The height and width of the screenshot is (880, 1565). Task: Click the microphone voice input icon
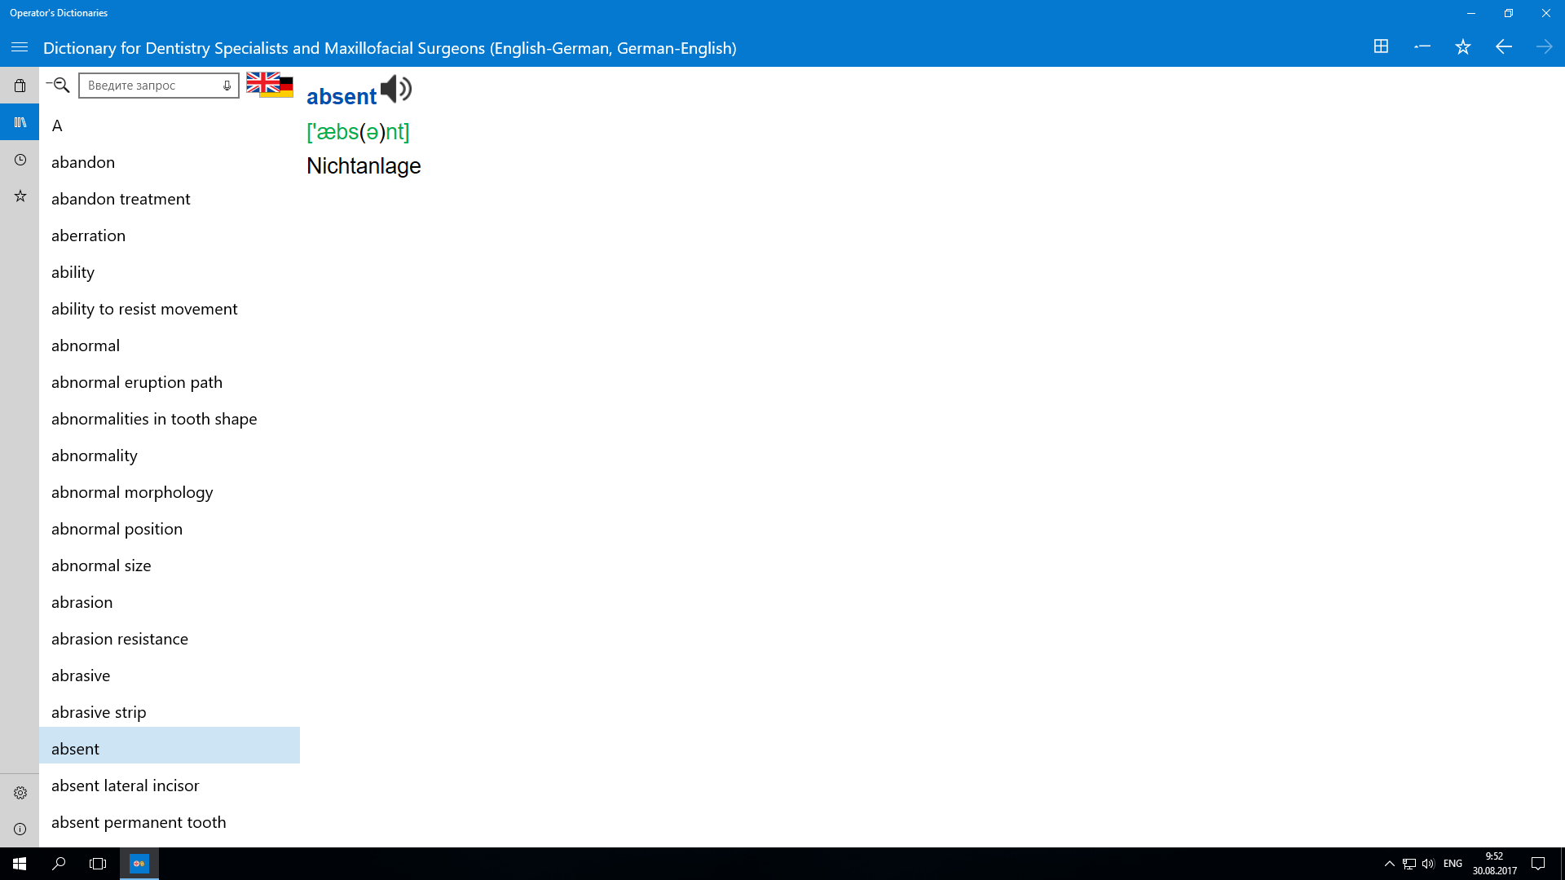(227, 86)
